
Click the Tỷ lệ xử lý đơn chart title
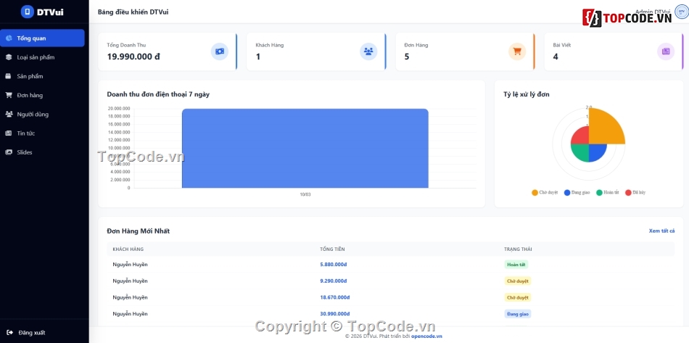[527, 94]
